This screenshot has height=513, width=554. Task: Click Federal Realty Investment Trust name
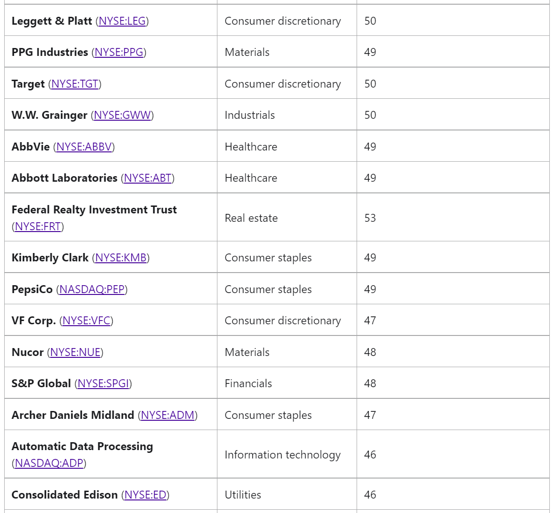(95, 210)
